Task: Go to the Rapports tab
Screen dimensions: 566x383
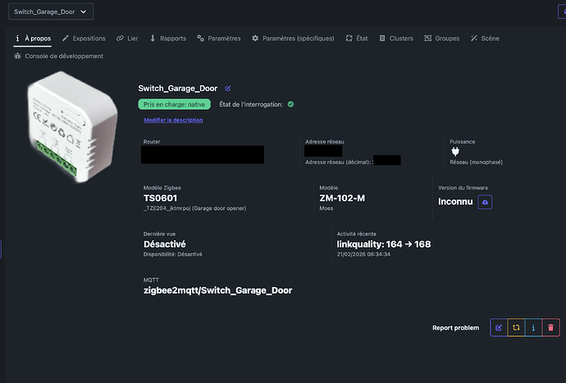Action: (x=167, y=39)
